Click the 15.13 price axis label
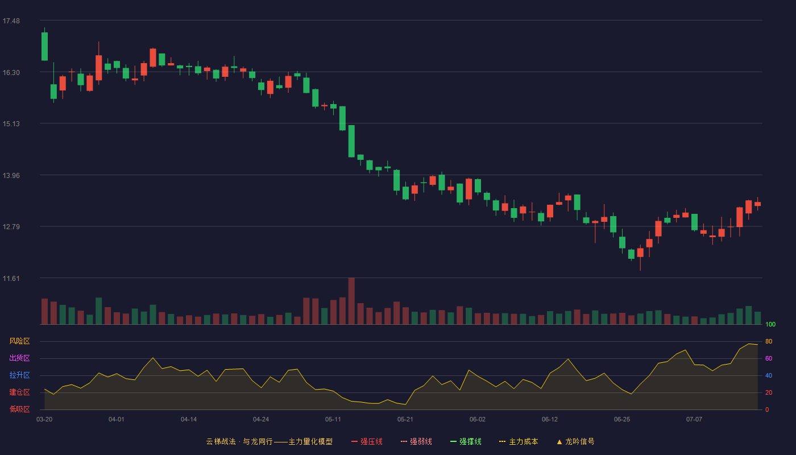This screenshot has width=796, height=455. point(11,124)
